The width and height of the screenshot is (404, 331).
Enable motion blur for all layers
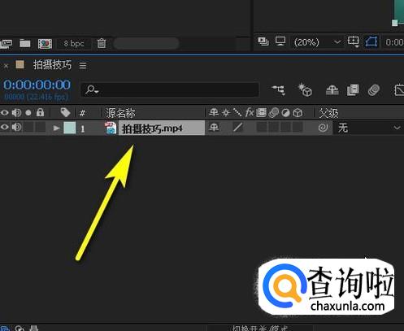[x=374, y=90]
